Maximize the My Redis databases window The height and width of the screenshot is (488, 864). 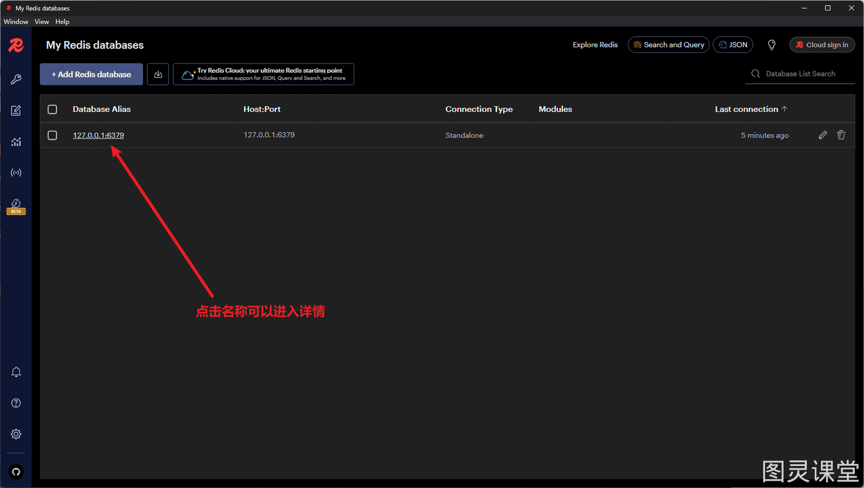[828, 8]
